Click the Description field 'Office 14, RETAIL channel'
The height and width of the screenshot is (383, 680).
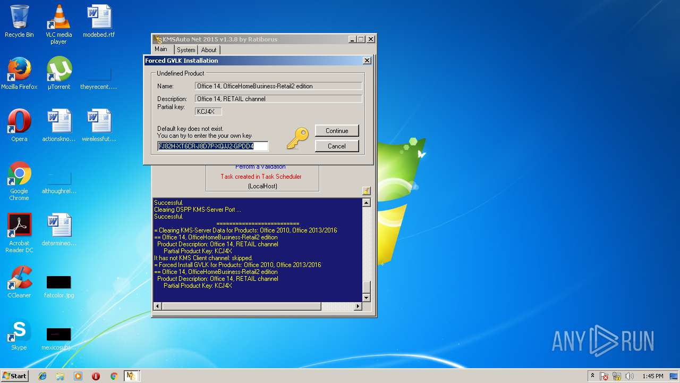(278, 98)
